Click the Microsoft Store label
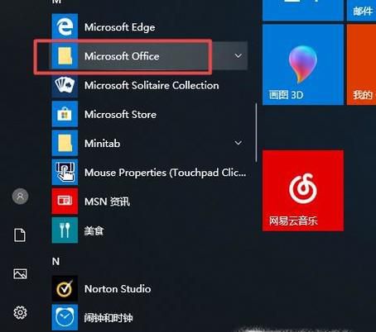Screen dimensions: 376x332 pos(120,114)
